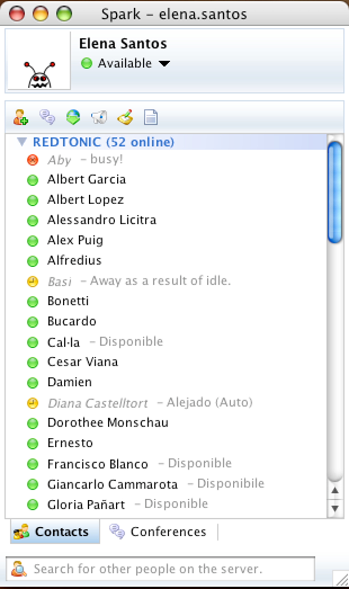Open the chat bubbles conference icon in toolbar
This screenshot has height=589, width=349.
point(47,117)
